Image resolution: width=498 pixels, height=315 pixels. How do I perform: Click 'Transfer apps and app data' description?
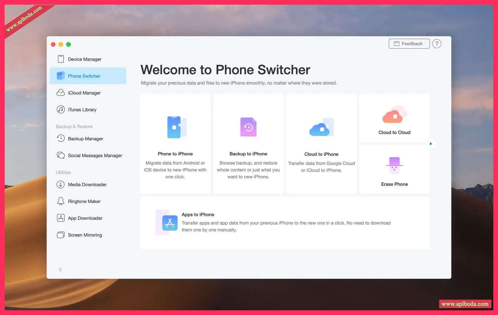point(286,226)
